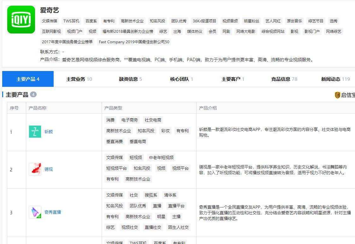Screen dimensions: 355x244
Task: Click the 直播平台 tag in 奇秀直播 row
Action: point(176,206)
